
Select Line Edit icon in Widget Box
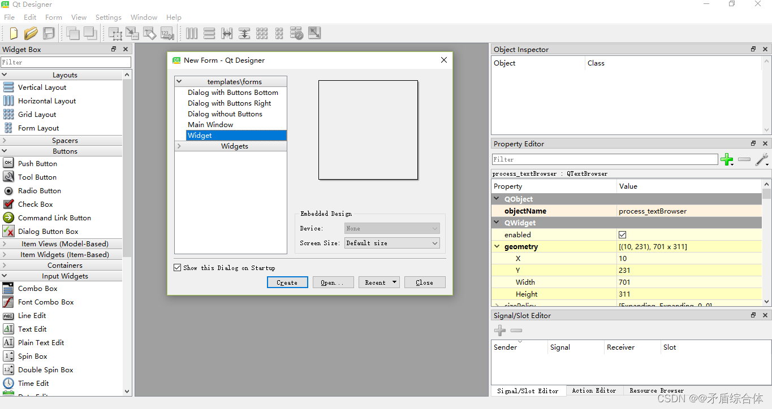click(x=8, y=315)
